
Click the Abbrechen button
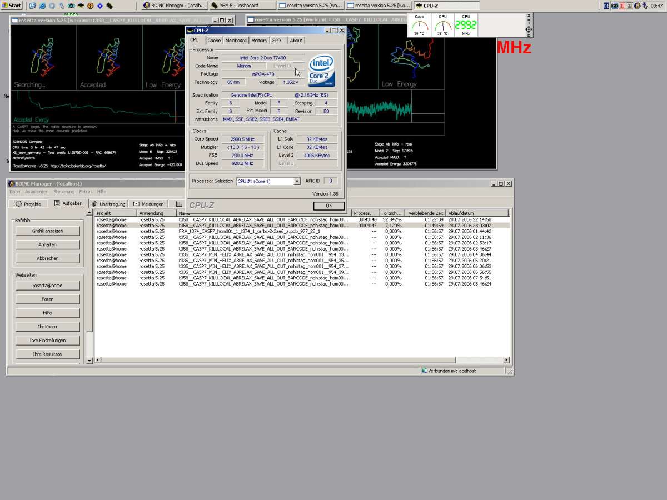pyautogui.click(x=48, y=258)
